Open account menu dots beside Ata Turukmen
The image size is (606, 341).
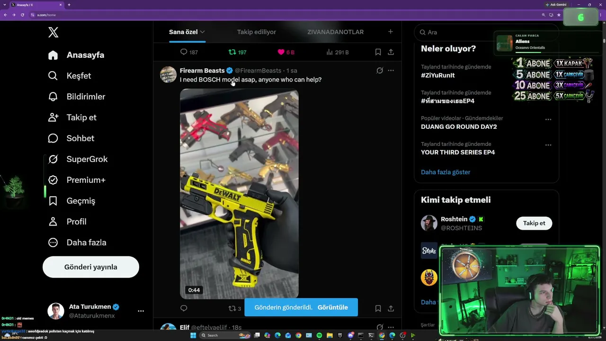pos(141,311)
